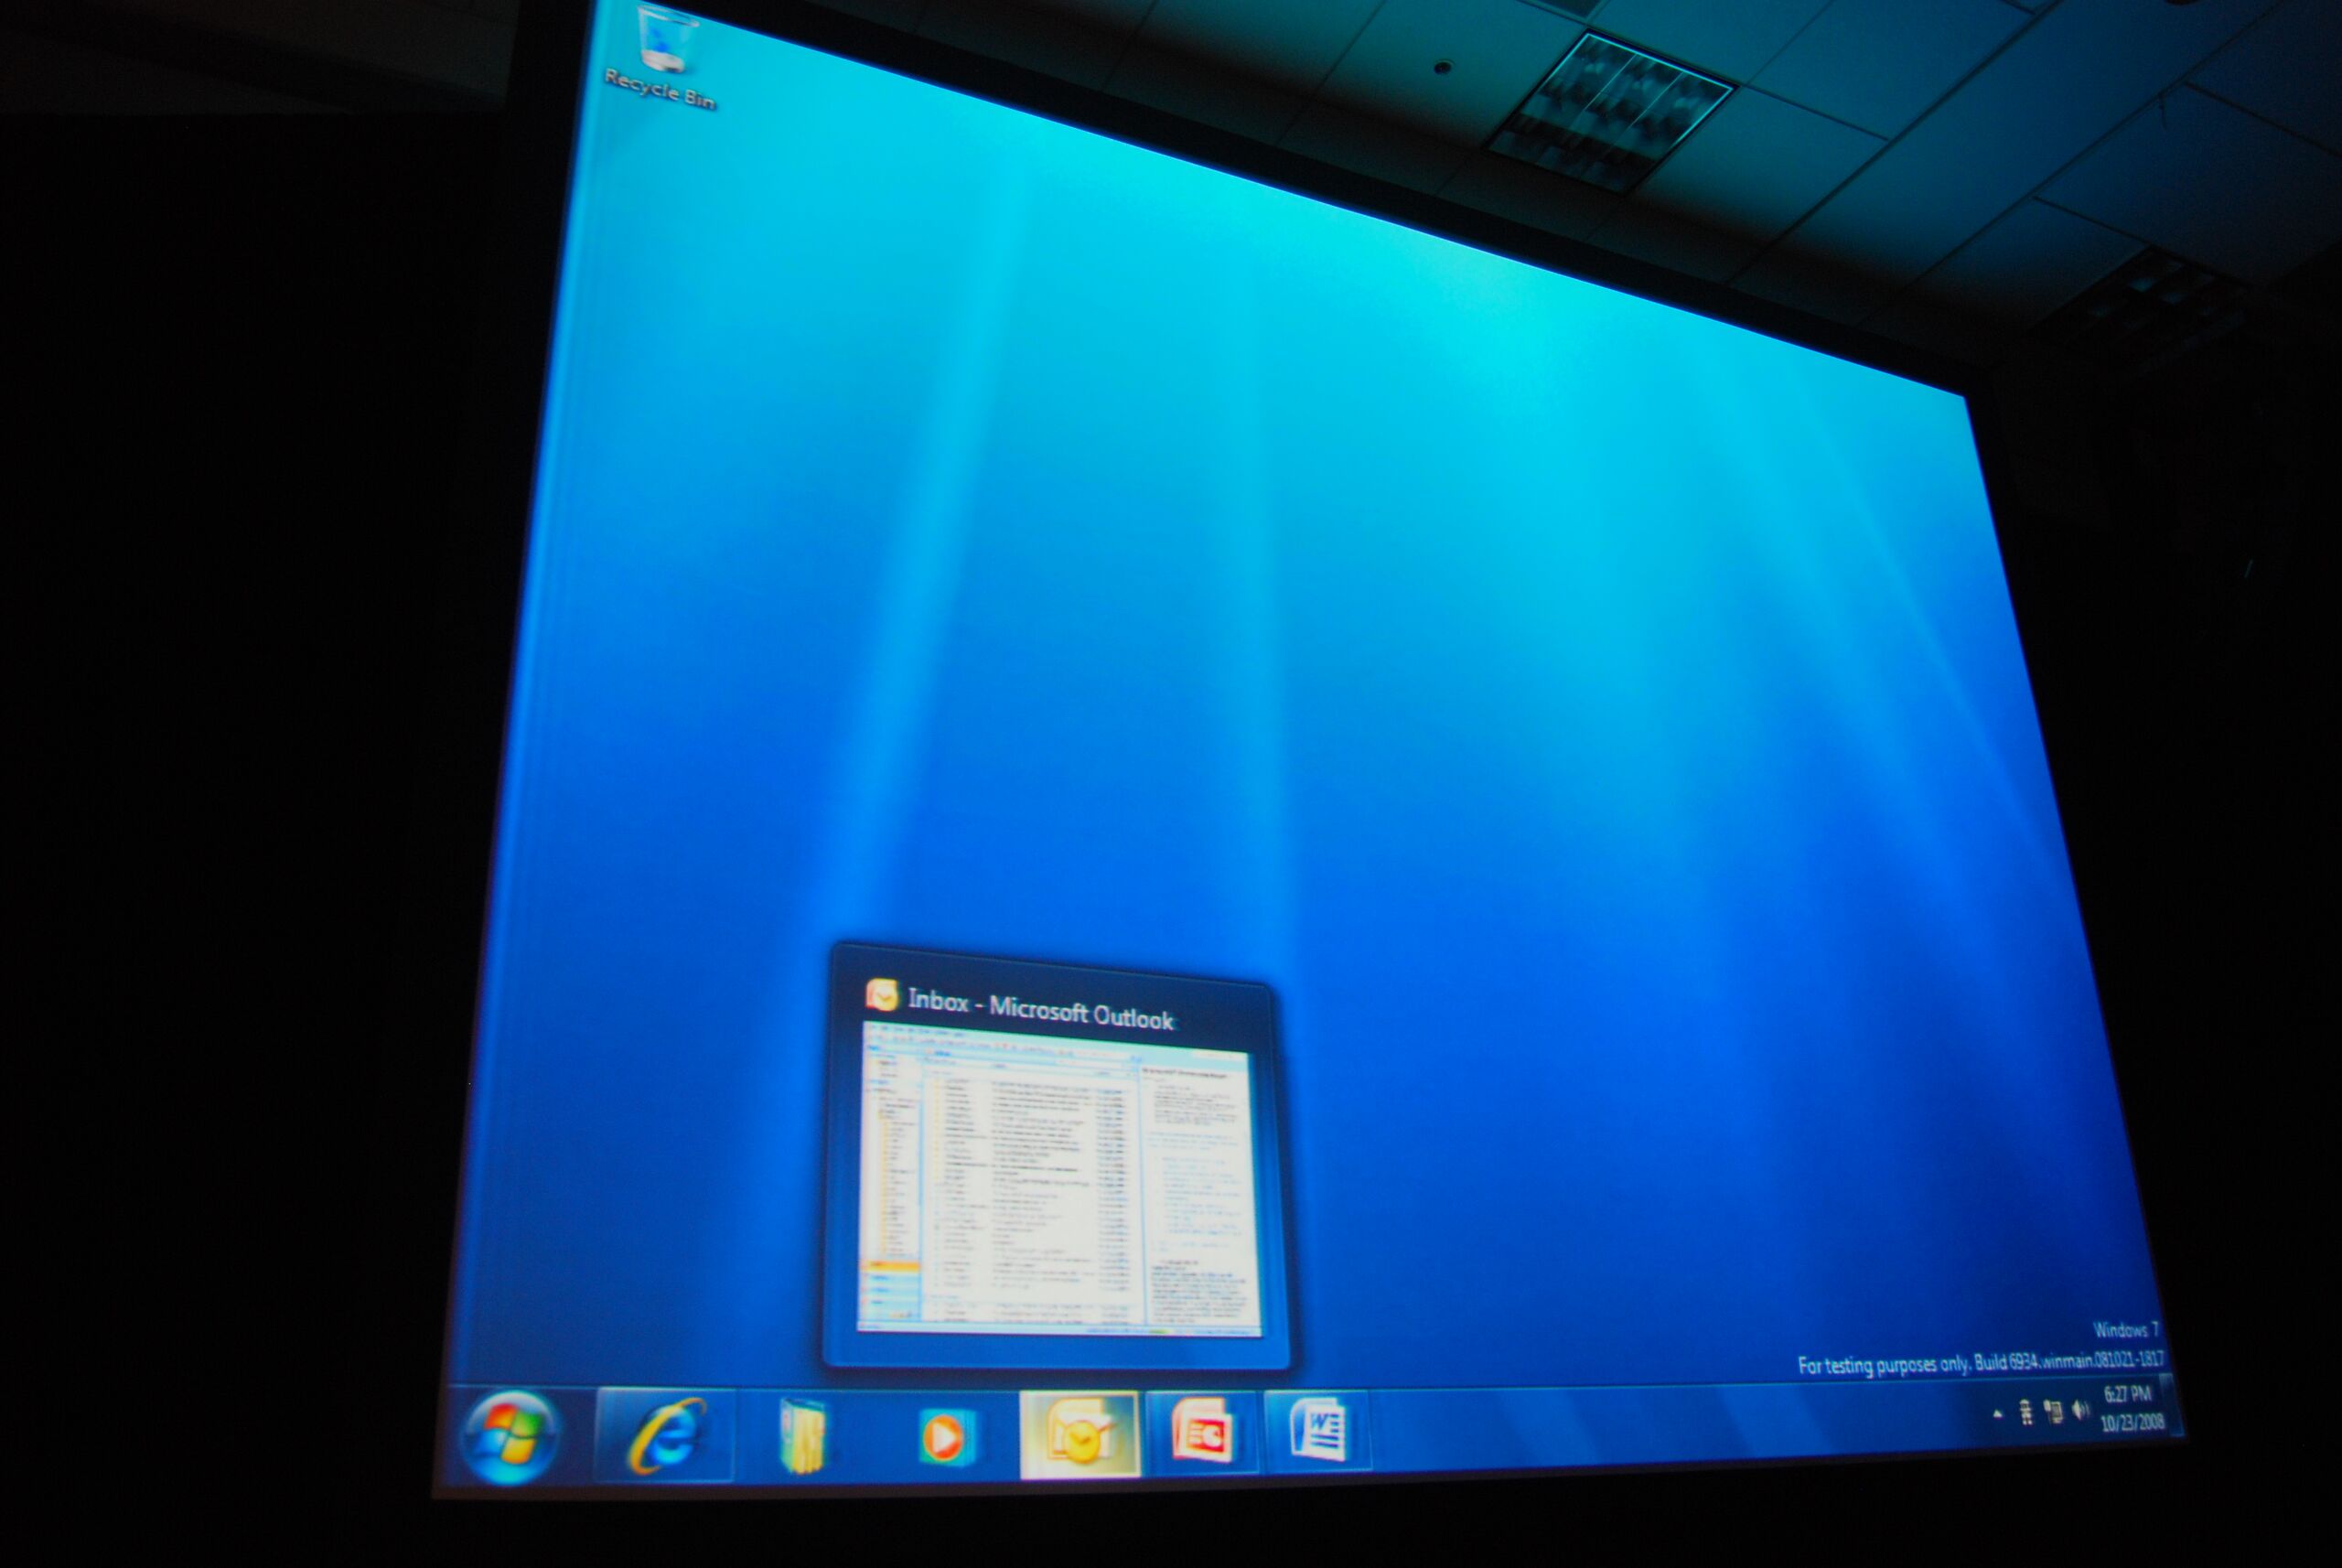2342x1568 pixels.
Task: Switch to PowerPoint via taskbar icon
Action: (x=1201, y=1432)
